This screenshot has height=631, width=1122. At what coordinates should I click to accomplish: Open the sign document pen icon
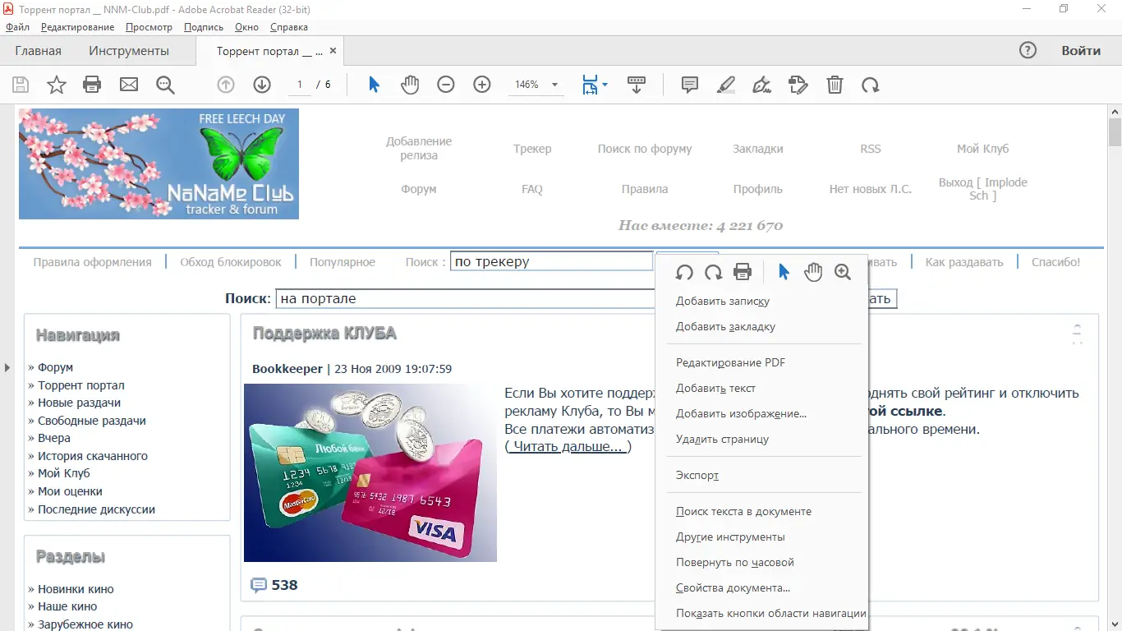click(762, 85)
